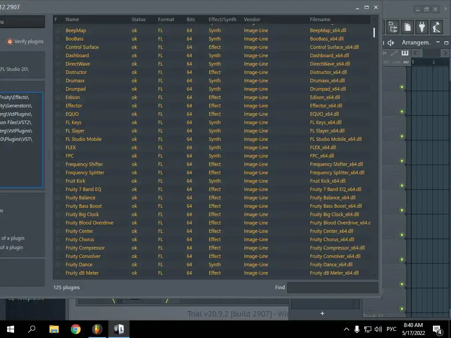Click the playlist left scroll arrow
Image resolution: width=451 pixels, height=338 pixels.
coord(415,53)
